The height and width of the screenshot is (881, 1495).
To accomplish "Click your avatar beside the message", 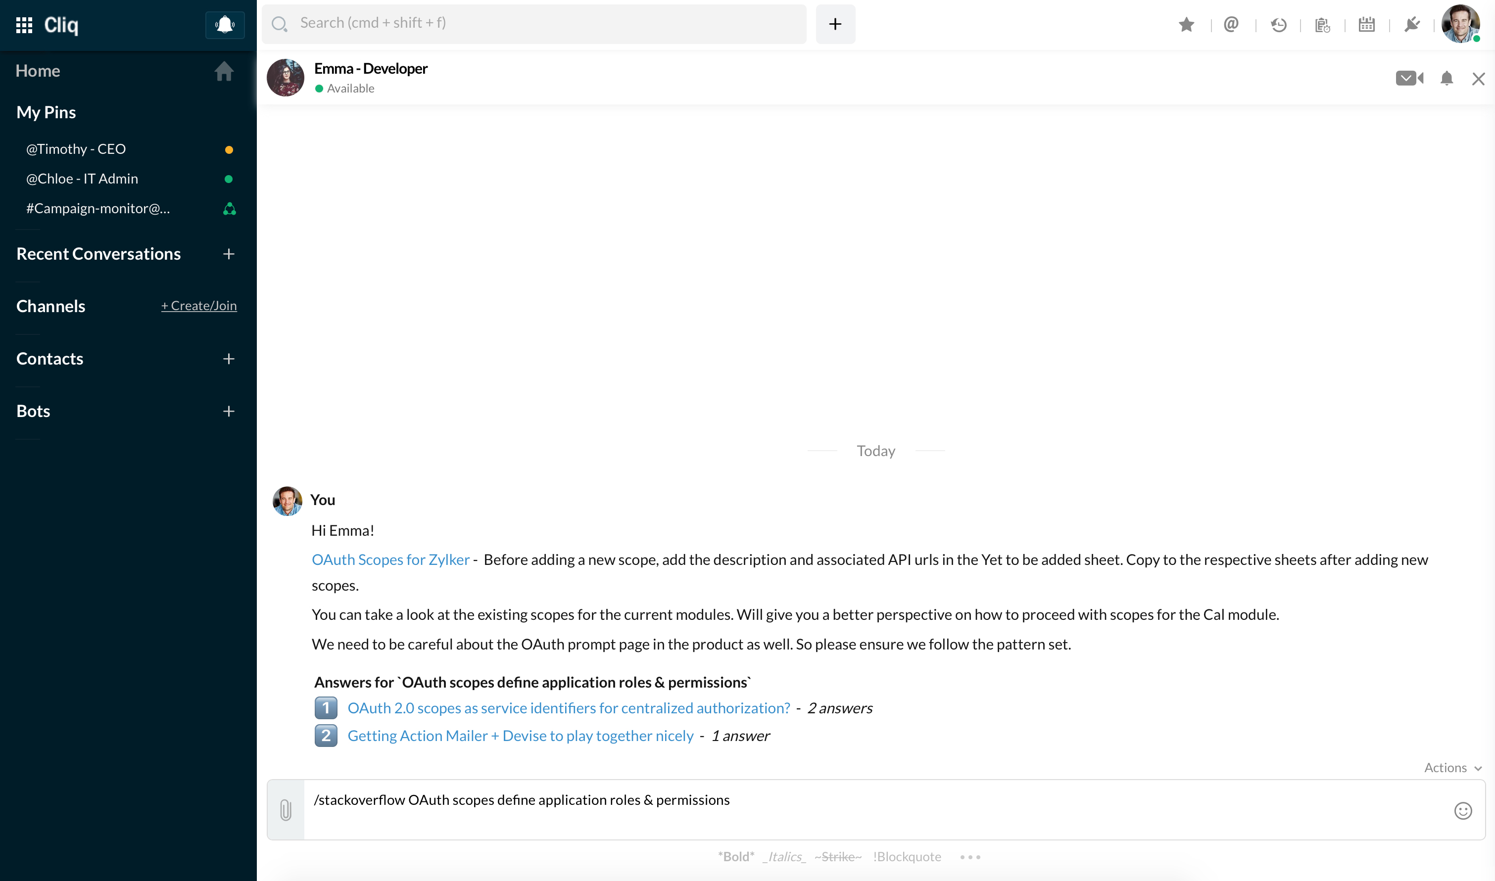I will pyautogui.click(x=288, y=502).
